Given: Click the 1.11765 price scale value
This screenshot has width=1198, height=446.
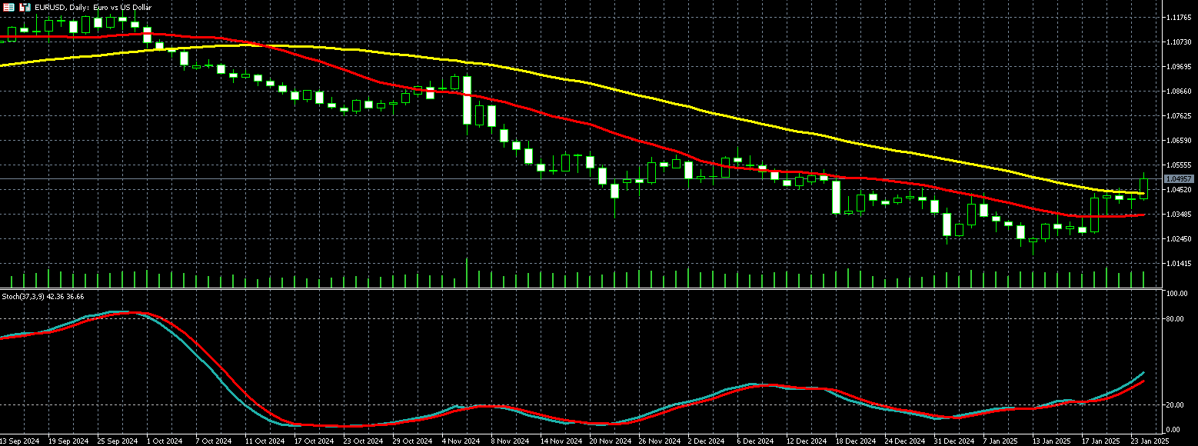Looking at the screenshot, I should 1178,17.
